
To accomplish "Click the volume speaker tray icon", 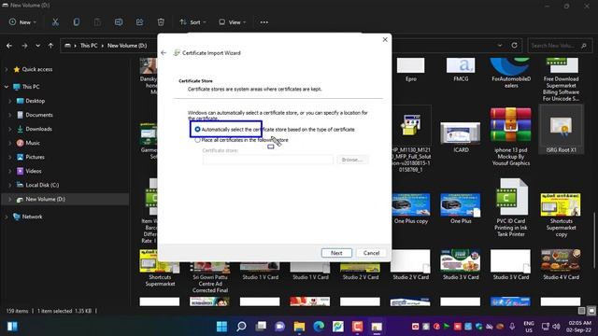I will point(556,327).
